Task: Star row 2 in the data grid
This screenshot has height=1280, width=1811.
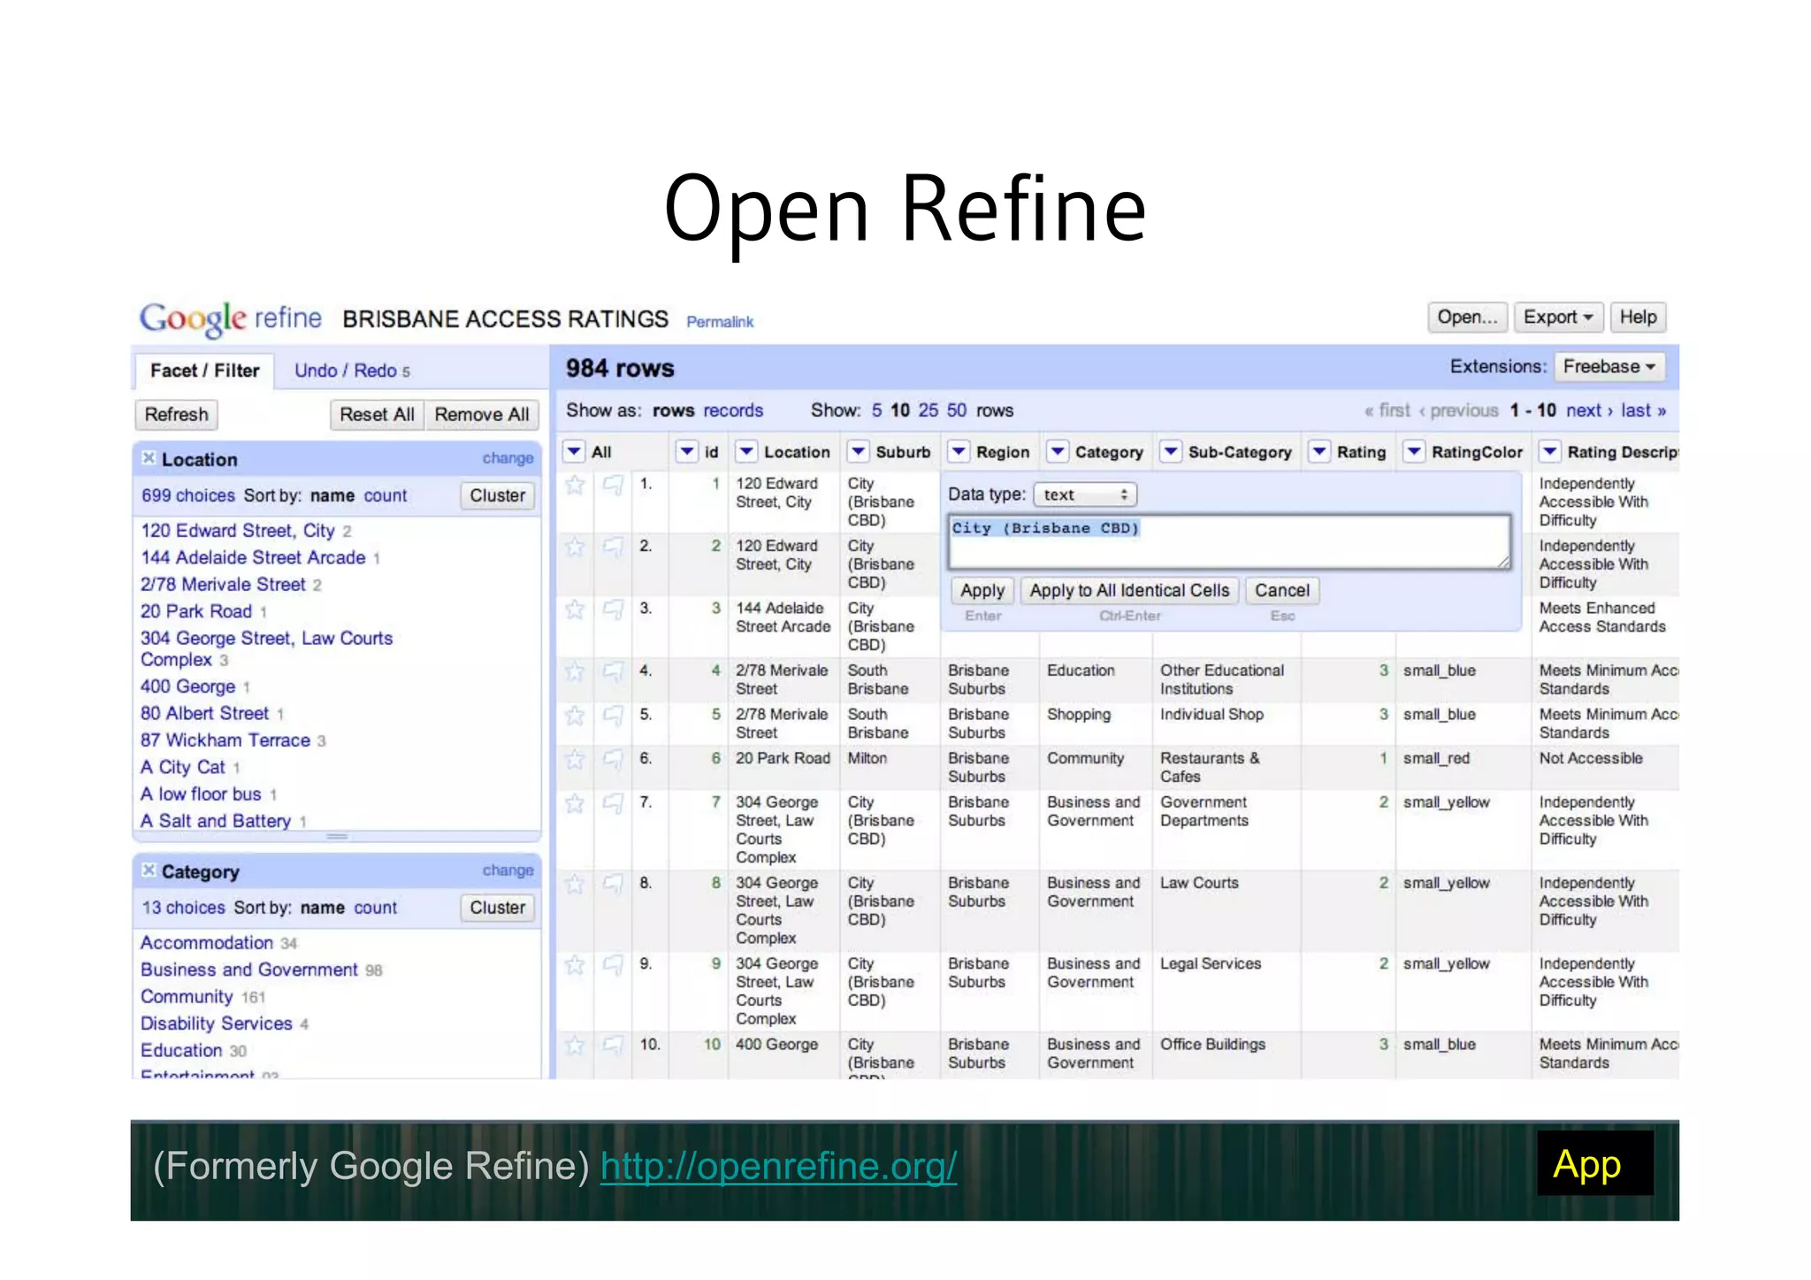Action: point(575,547)
